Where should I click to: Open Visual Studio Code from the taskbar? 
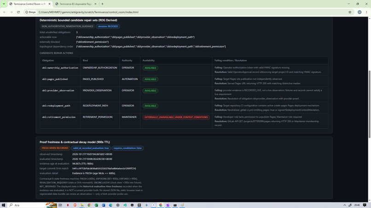[125, 205]
